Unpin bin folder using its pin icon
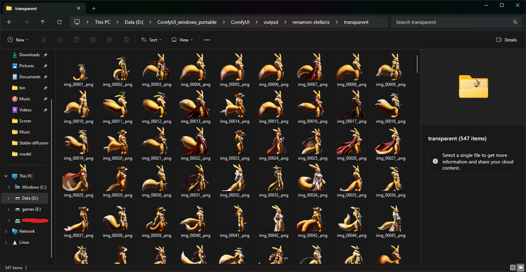 [x=45, y=88]
